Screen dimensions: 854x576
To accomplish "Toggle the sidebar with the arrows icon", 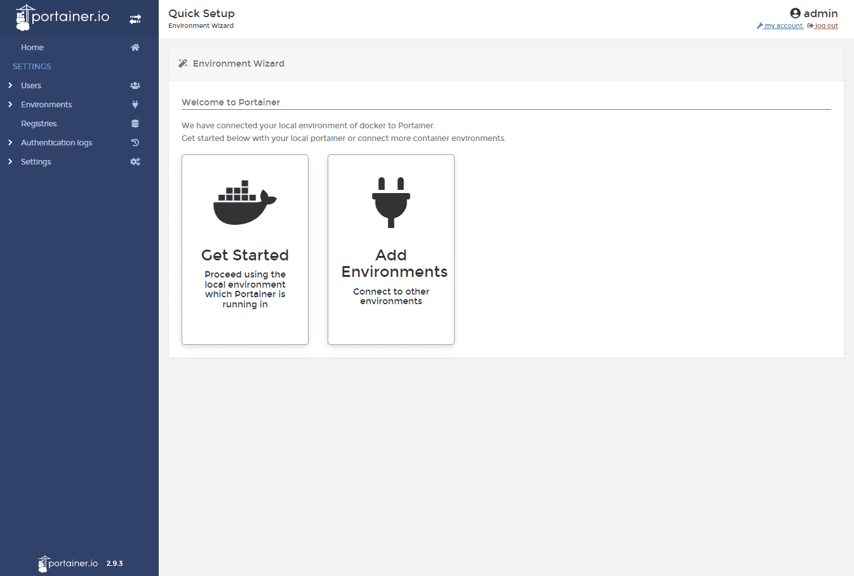I will 135,19.
